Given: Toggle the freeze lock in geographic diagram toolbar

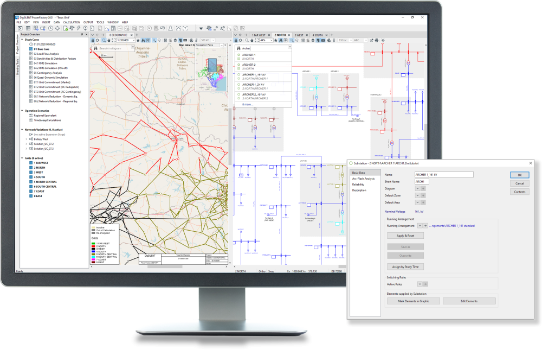Looking at the screenshot, I should click(x=93, y=41).
